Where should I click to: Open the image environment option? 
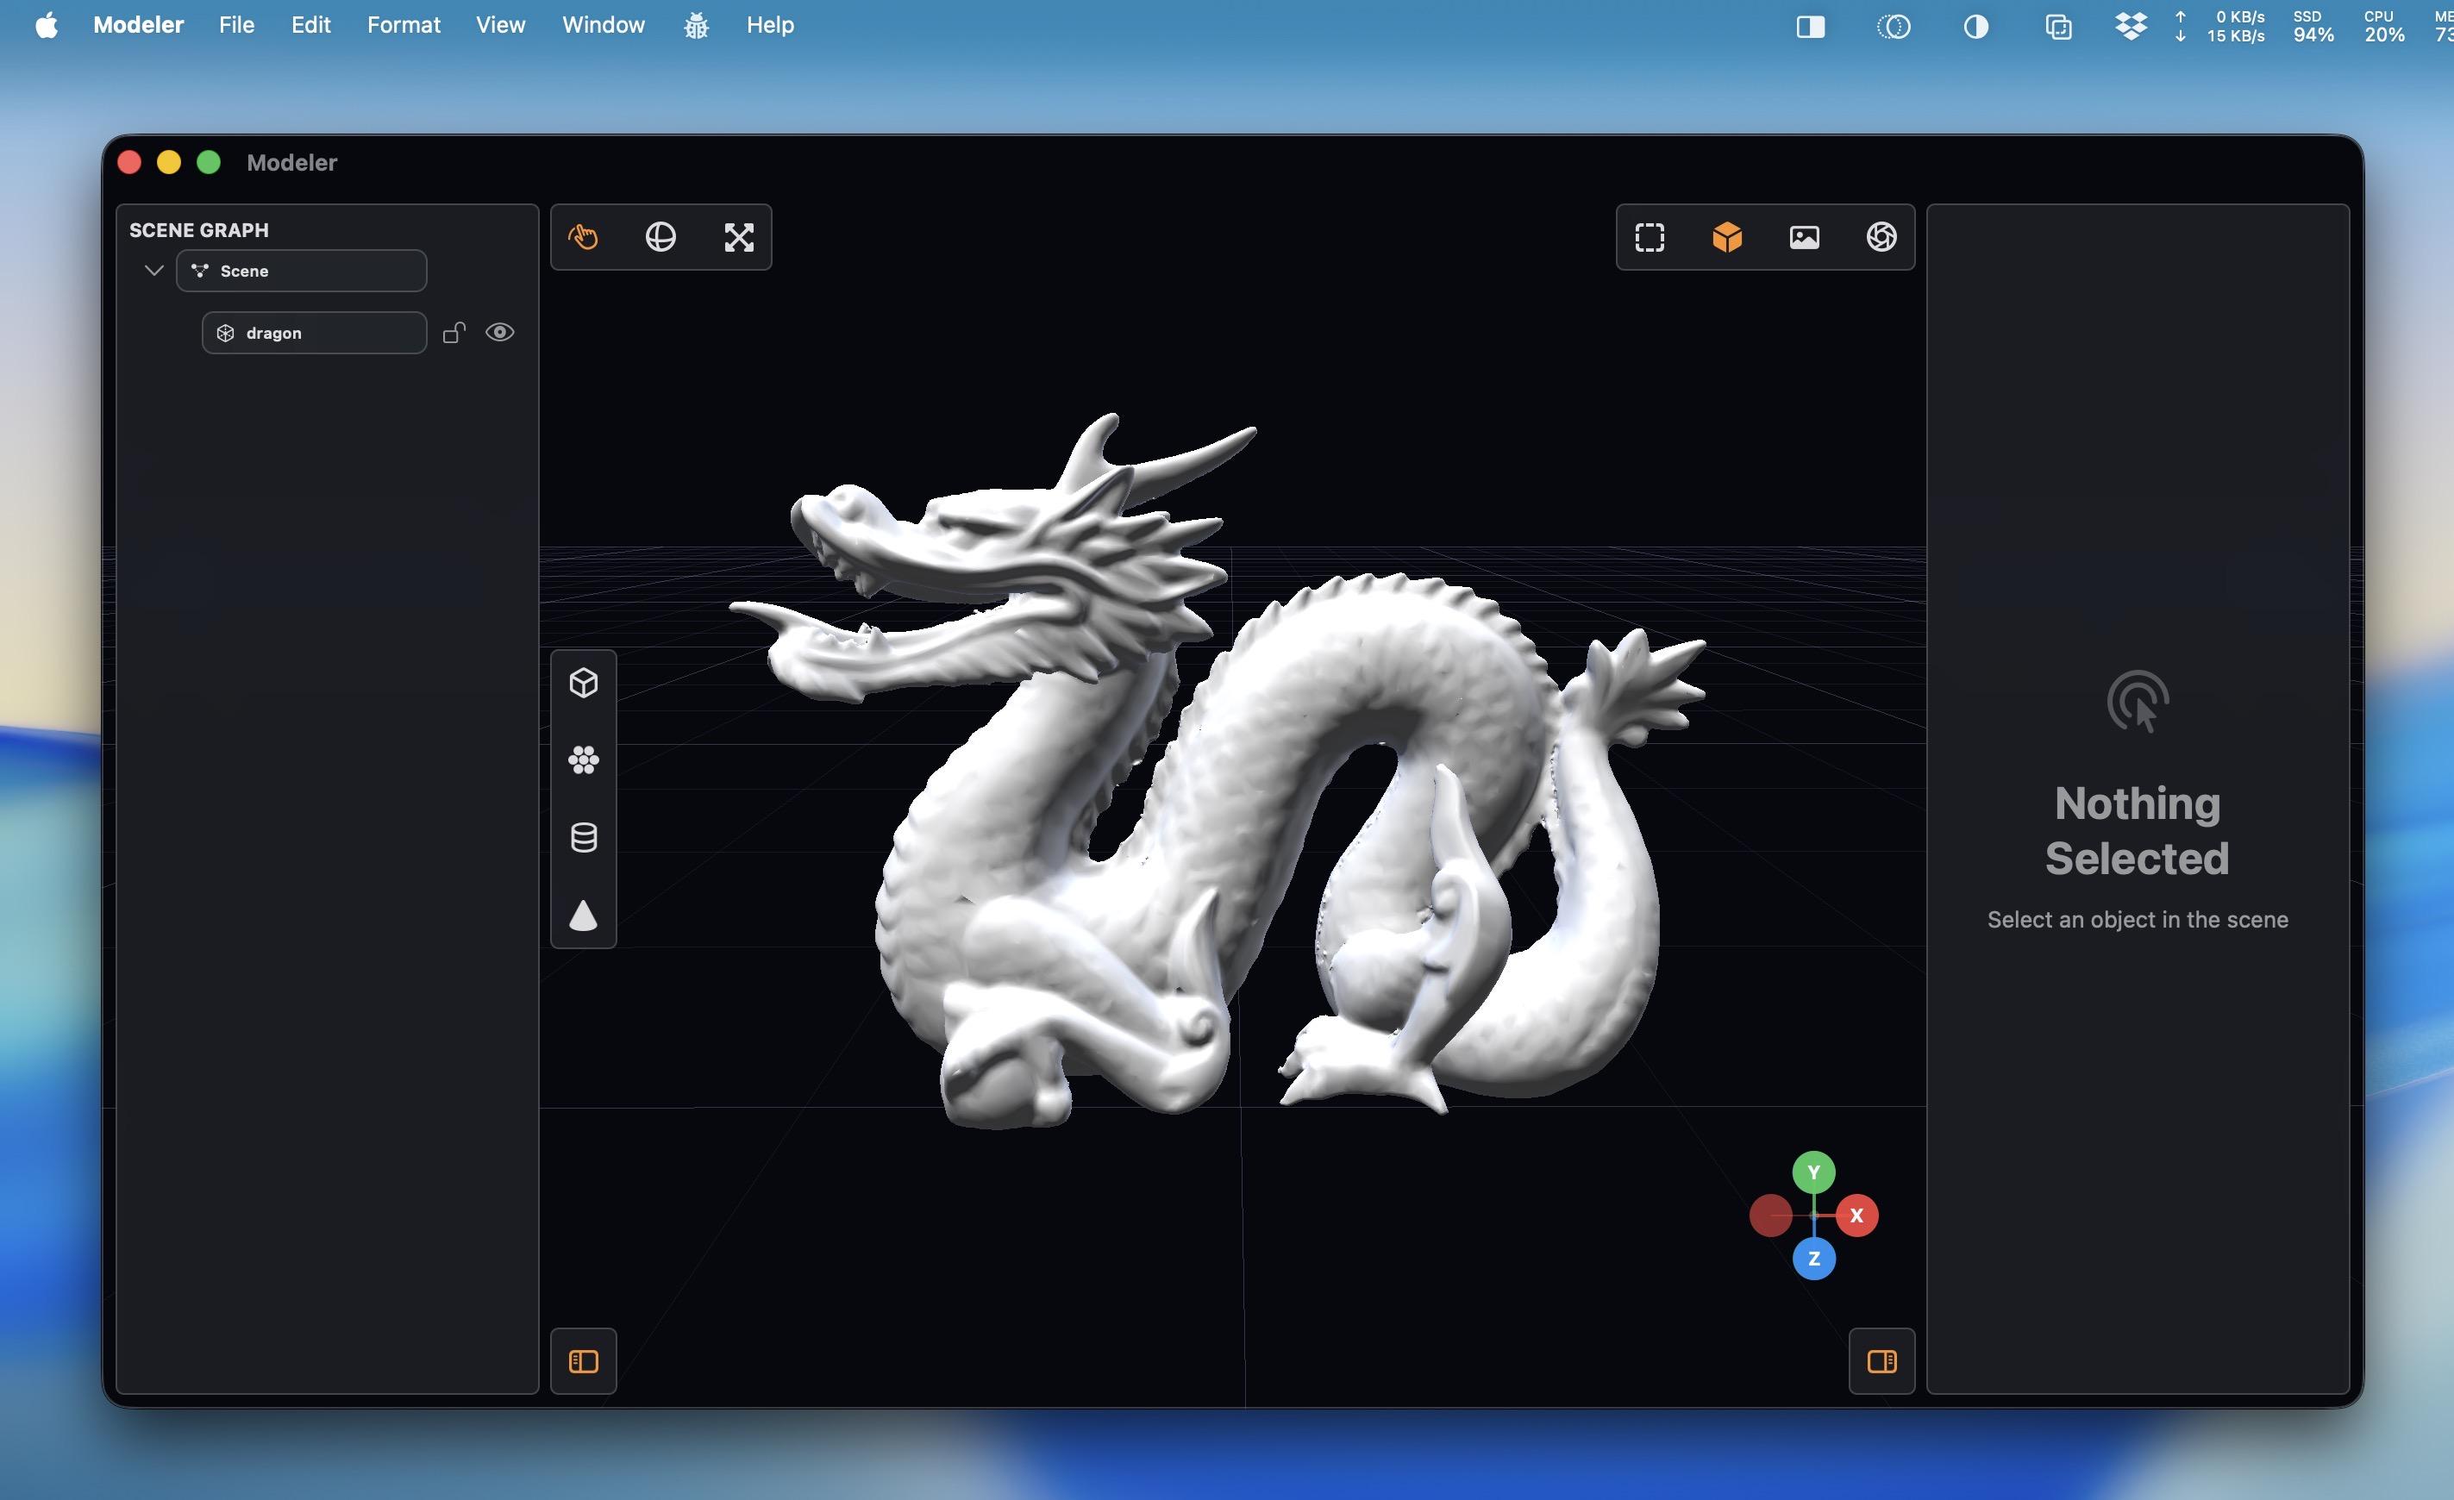click(1805, 237)
